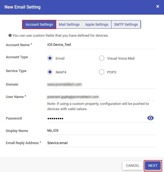Close the New Email Setting dialog

[x=158, y=6]
